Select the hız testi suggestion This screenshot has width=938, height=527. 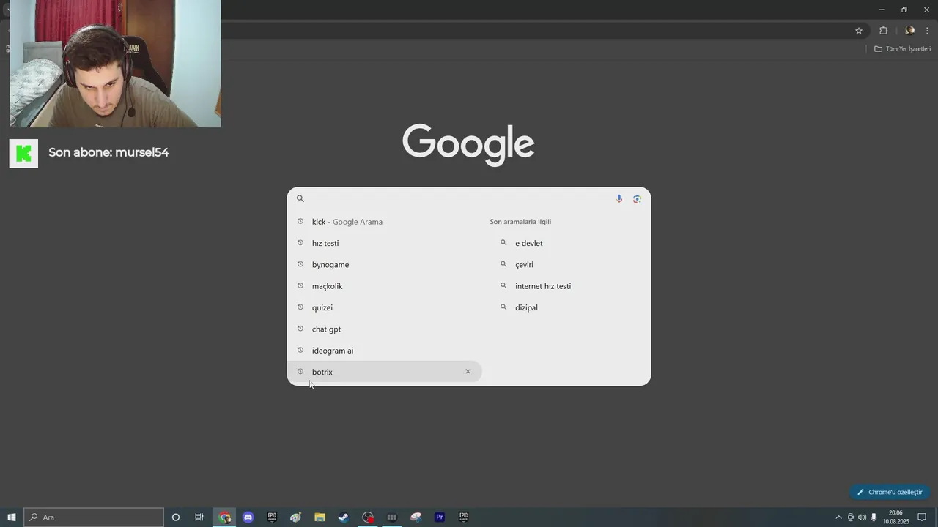tap(384, 243)
